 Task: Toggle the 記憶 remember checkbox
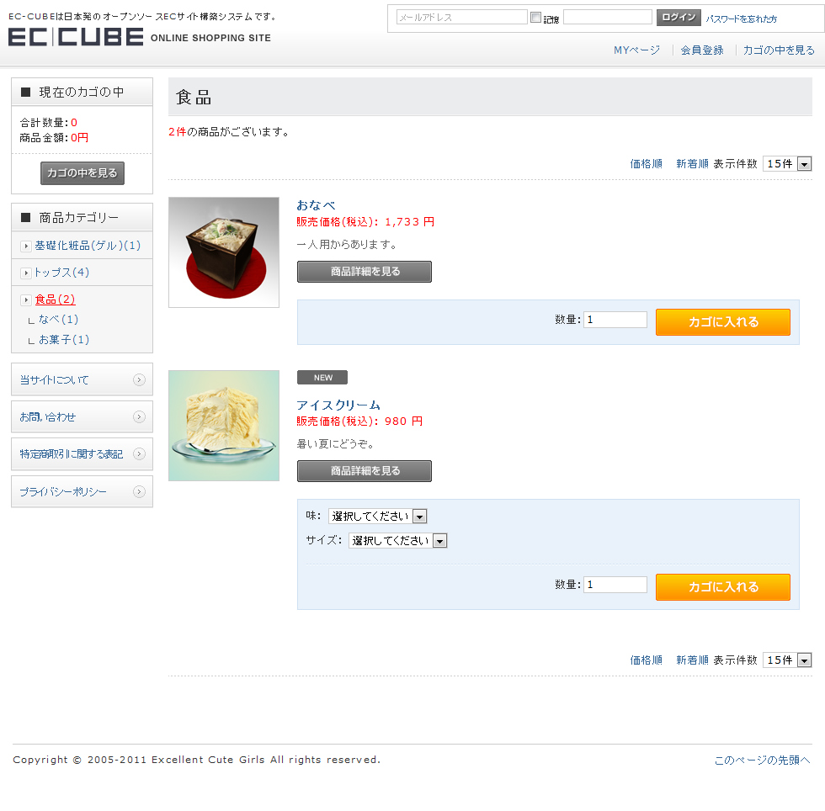(535, 18)
